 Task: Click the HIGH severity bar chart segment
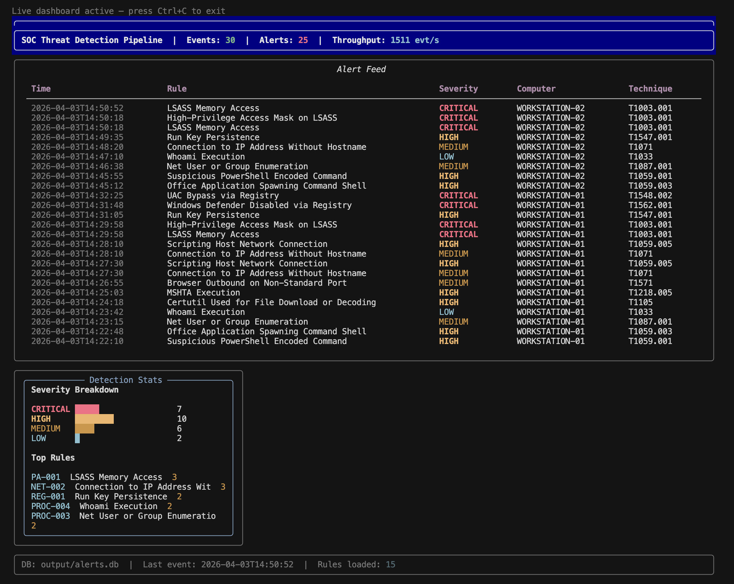click(x=94, y=419)
